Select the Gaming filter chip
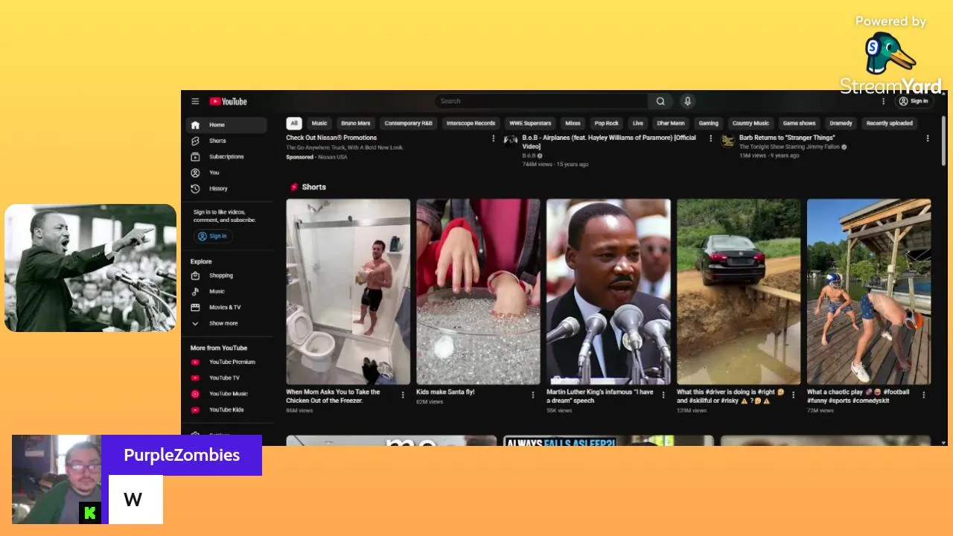953x536 pixels. coord(709,124)
